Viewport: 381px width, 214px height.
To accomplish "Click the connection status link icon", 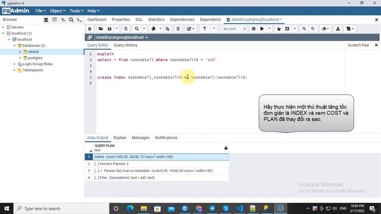I will coord(90,37).
